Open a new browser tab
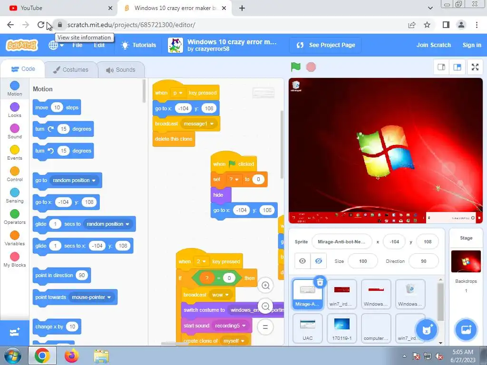 tap(242, 8)
